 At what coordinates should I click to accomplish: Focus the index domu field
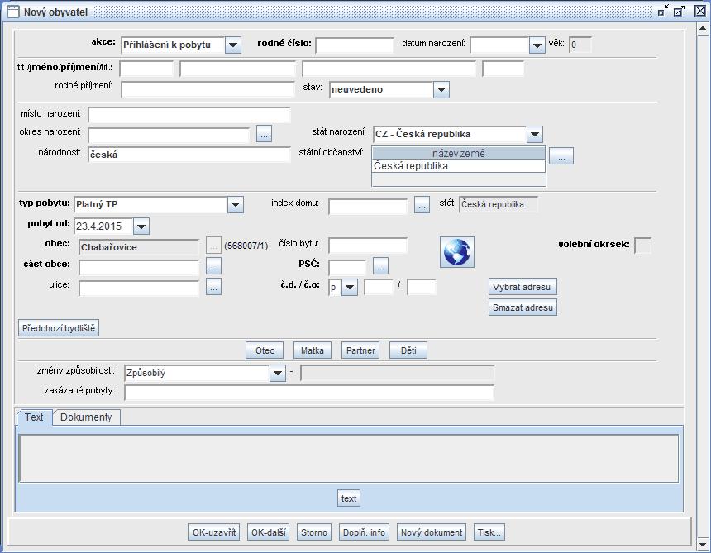pos(368,206)
